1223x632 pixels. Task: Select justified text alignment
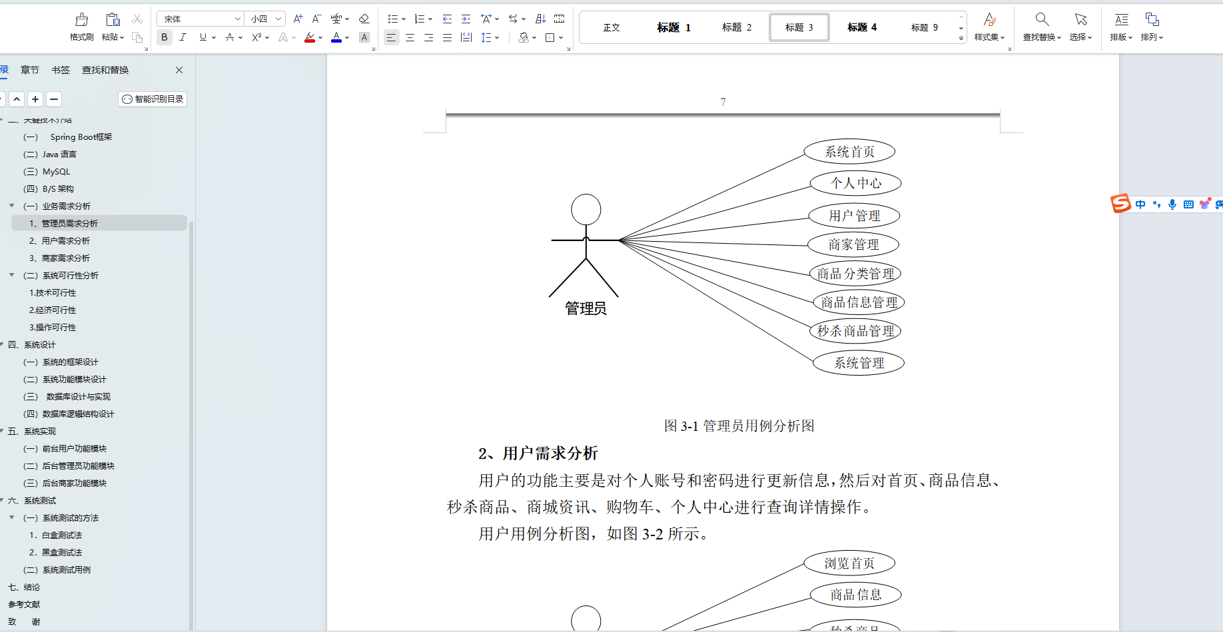point(447,37)
